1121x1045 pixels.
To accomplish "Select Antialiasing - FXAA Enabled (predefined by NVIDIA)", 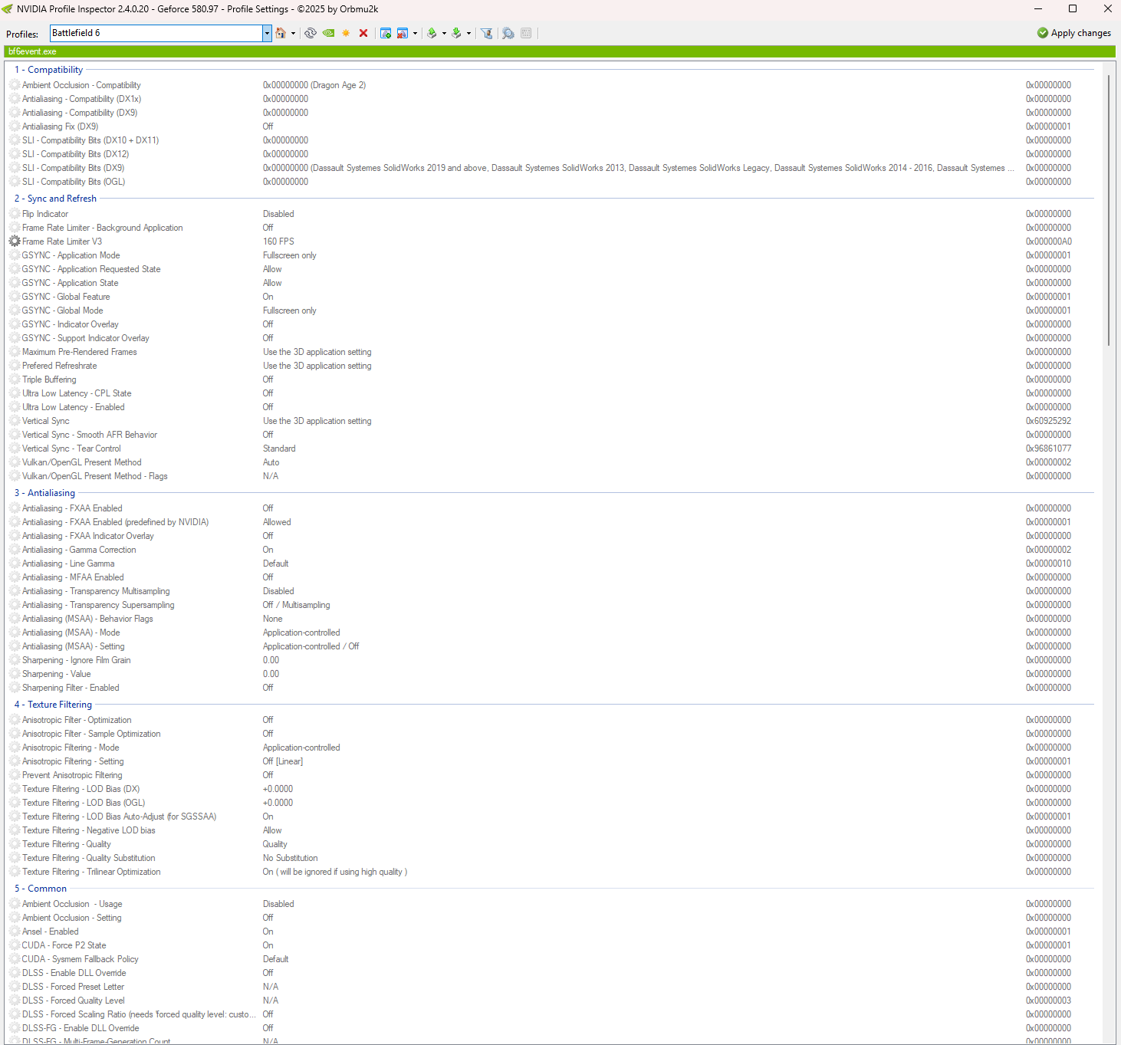I will [551, 522].
